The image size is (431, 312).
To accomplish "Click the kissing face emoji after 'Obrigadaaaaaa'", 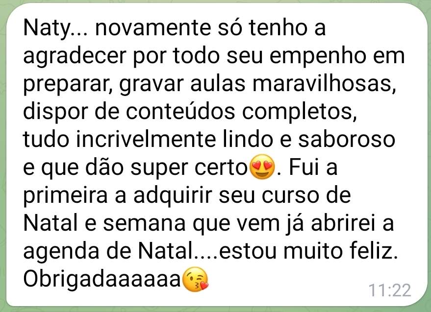I will tap(196, 279).
